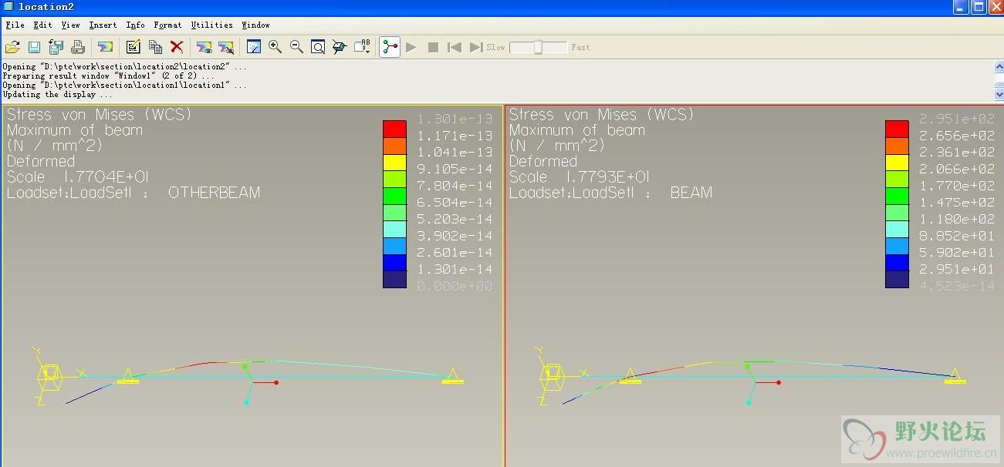Open the AB annotation dropdown icon
This screenshot has width=1004, height=467.
coord(362,47)
